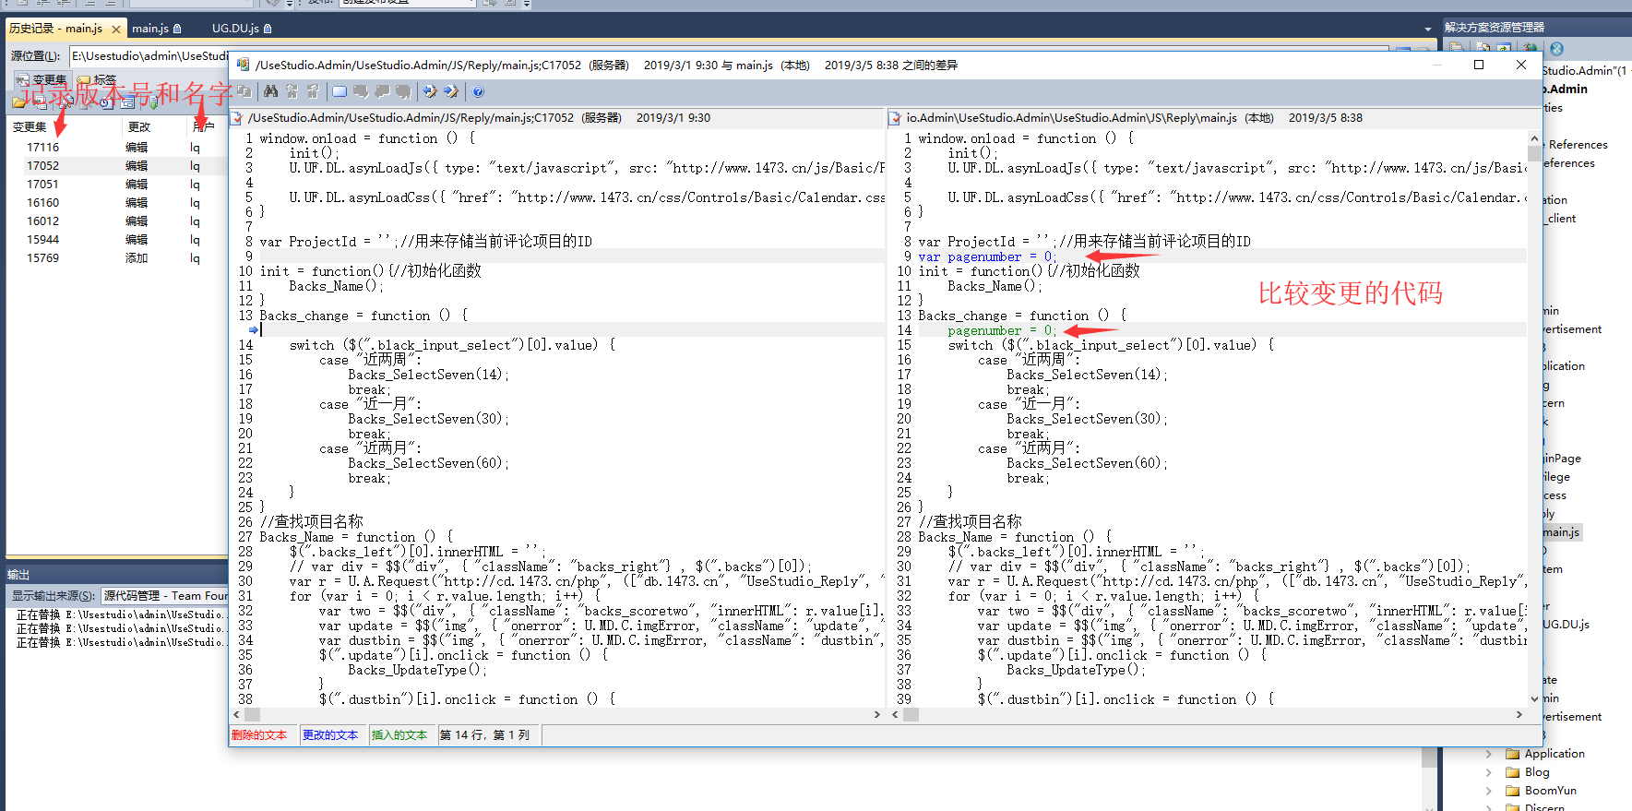The image size is (1632, 811).
Task: Click the 解决方案资源管理器 panel title
Action: (1495, 28)
